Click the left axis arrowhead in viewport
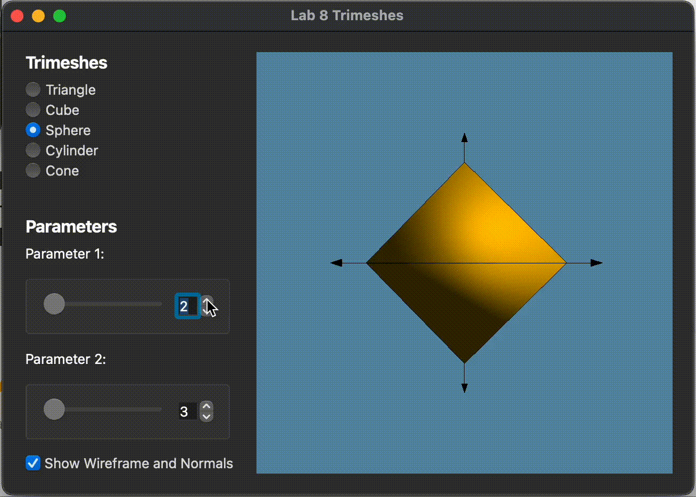This screenshot has height=497, width=696. point(336,263)
